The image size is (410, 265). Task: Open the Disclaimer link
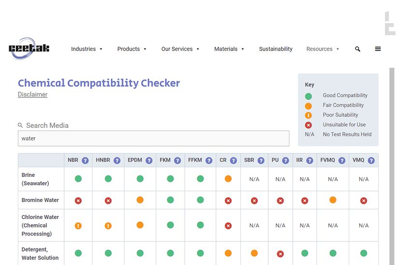pos(33,94)
